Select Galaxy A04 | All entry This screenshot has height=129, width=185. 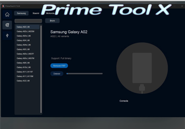point(27,40)
